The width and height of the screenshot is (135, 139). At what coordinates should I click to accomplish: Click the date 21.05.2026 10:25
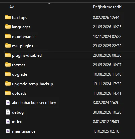[x=107, y=27]
